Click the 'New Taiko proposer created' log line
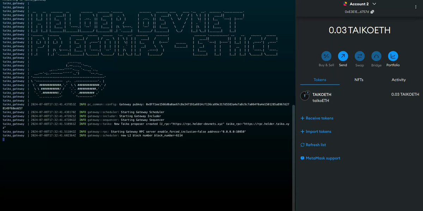Screen dimensions: 423x211 pos(146,126)
